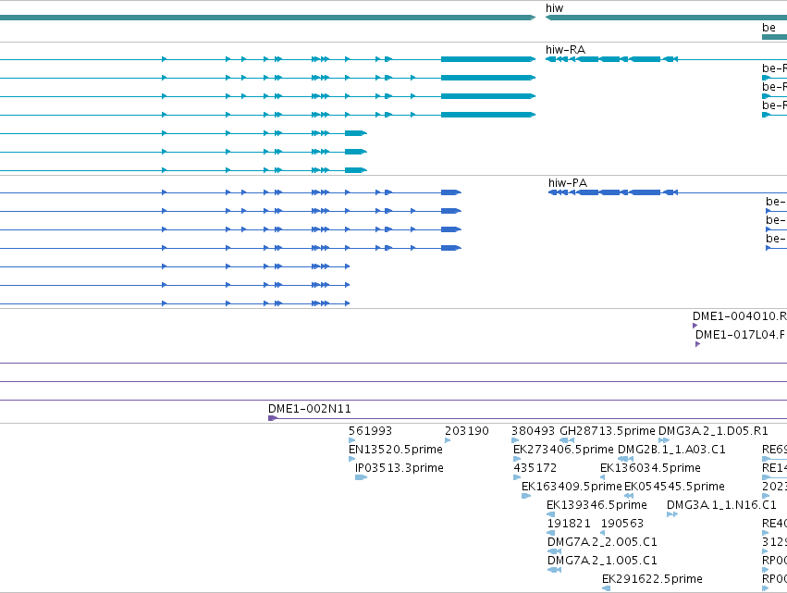Viewport: 787px width, 593px height.
Task: Select EST label 203190
Action: click(467, 431)
